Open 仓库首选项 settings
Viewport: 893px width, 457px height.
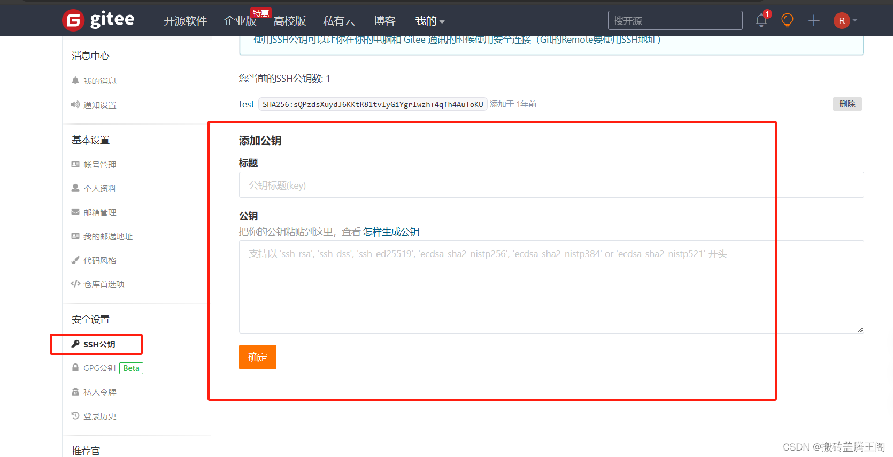[104, 284]
